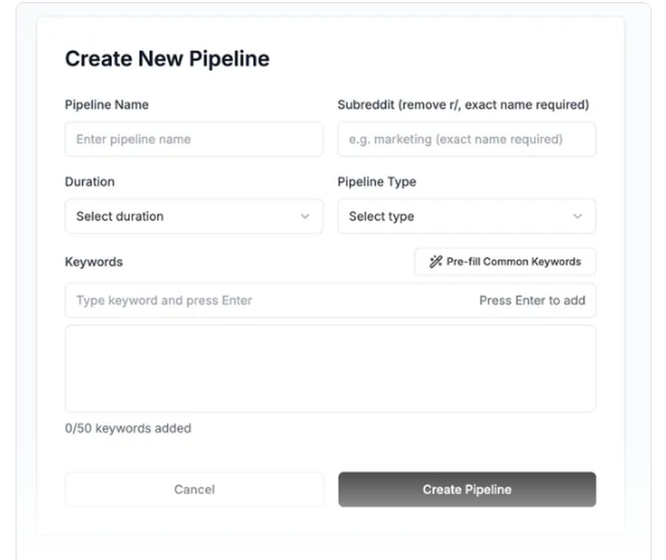Click into the Subreddit name input

point(467,139)
